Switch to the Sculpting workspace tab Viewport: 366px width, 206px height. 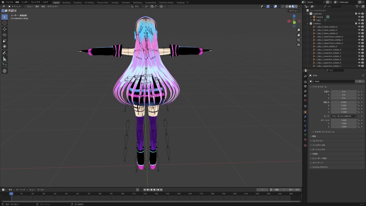[x=78, y=3]
